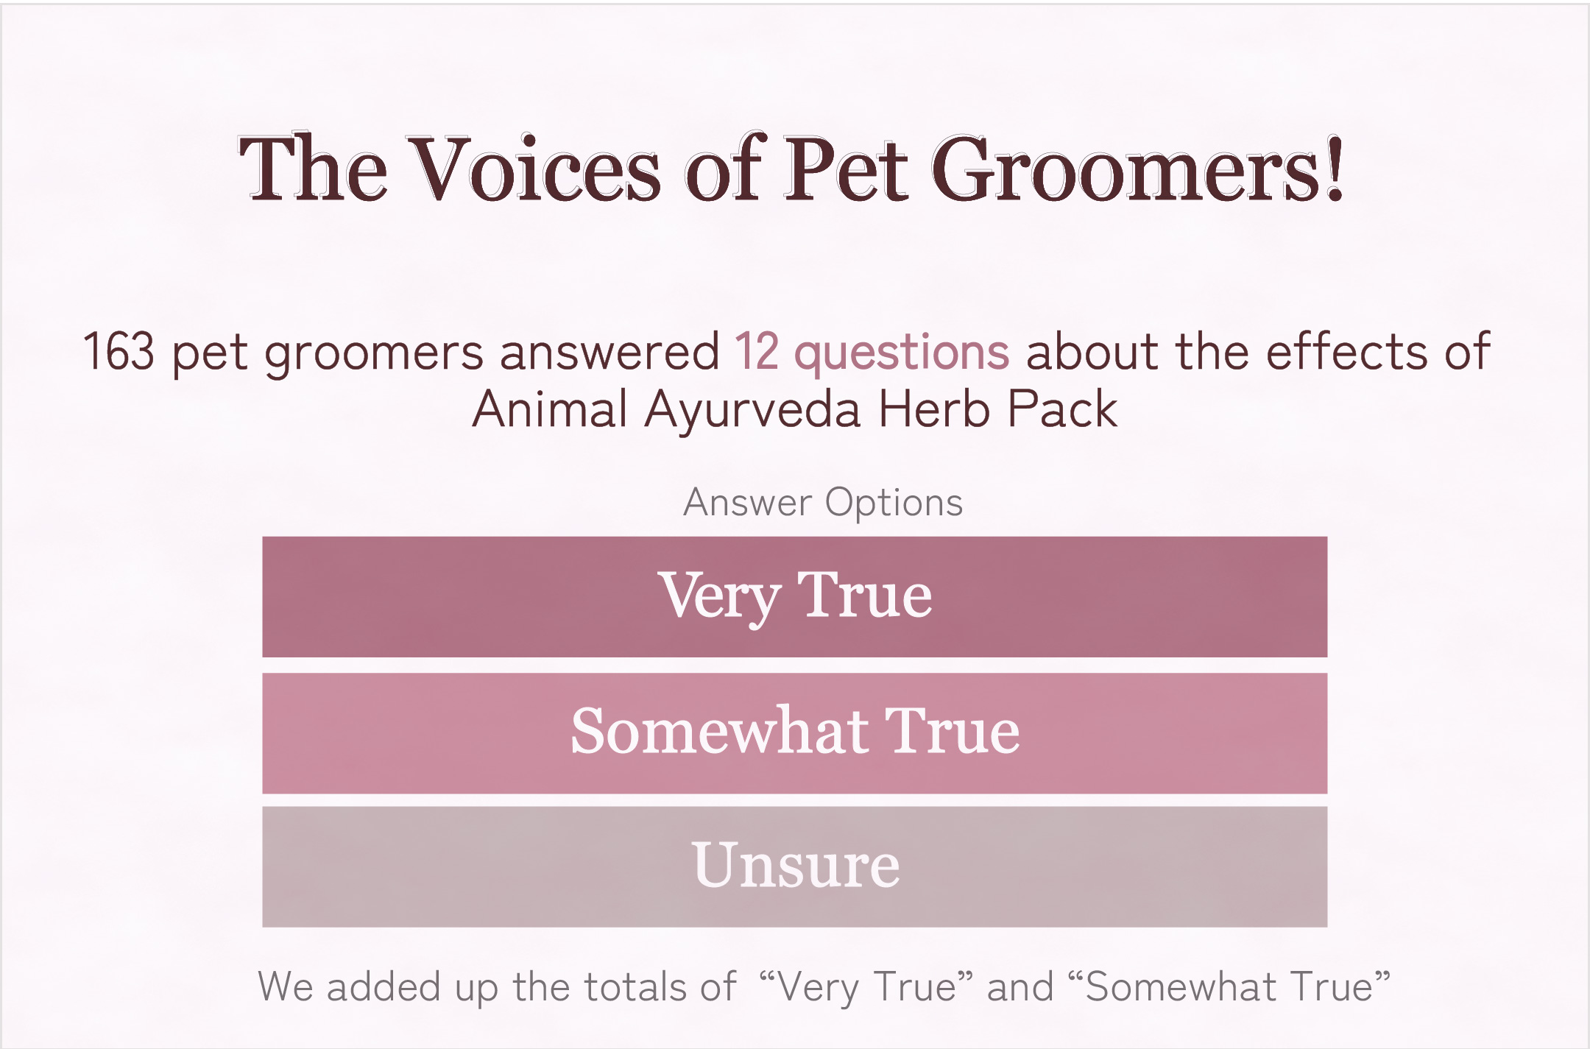Click the word "Animal" in the subtitle
Image resolution: width=1590 pixels, height=1049 pixels.
549,409
